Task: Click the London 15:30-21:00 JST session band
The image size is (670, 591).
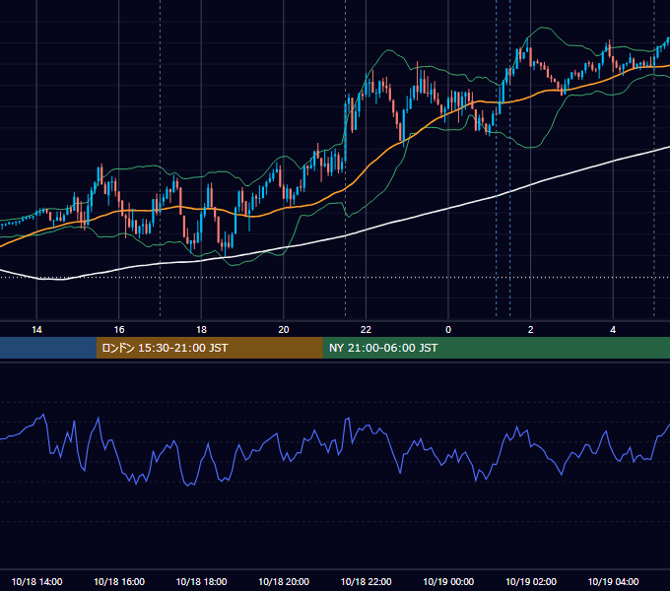Action: tap(209, 348)
